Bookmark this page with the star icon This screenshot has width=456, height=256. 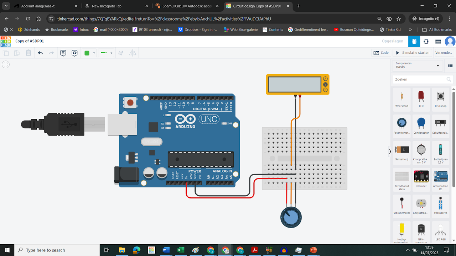click(x=399, y=18)
